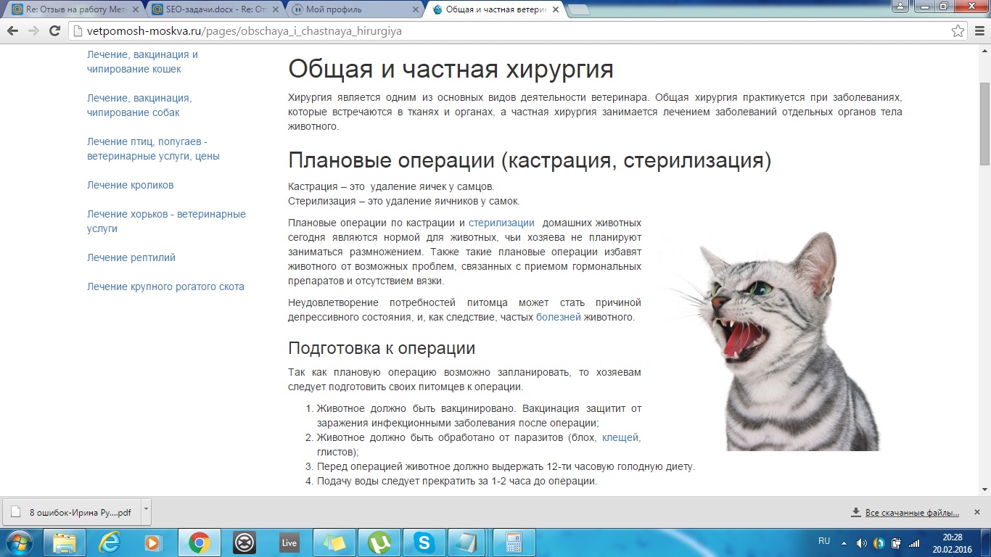Open Windows Explorer from the taskbar
This screenshot has width=991, height=557.
click(65, 542)
